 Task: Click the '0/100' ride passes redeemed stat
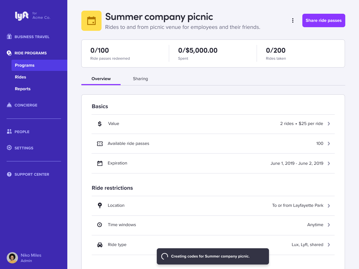100,50
